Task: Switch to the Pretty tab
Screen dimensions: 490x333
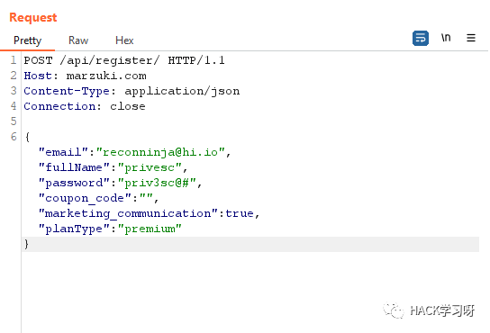Action: tap(28, 40)
